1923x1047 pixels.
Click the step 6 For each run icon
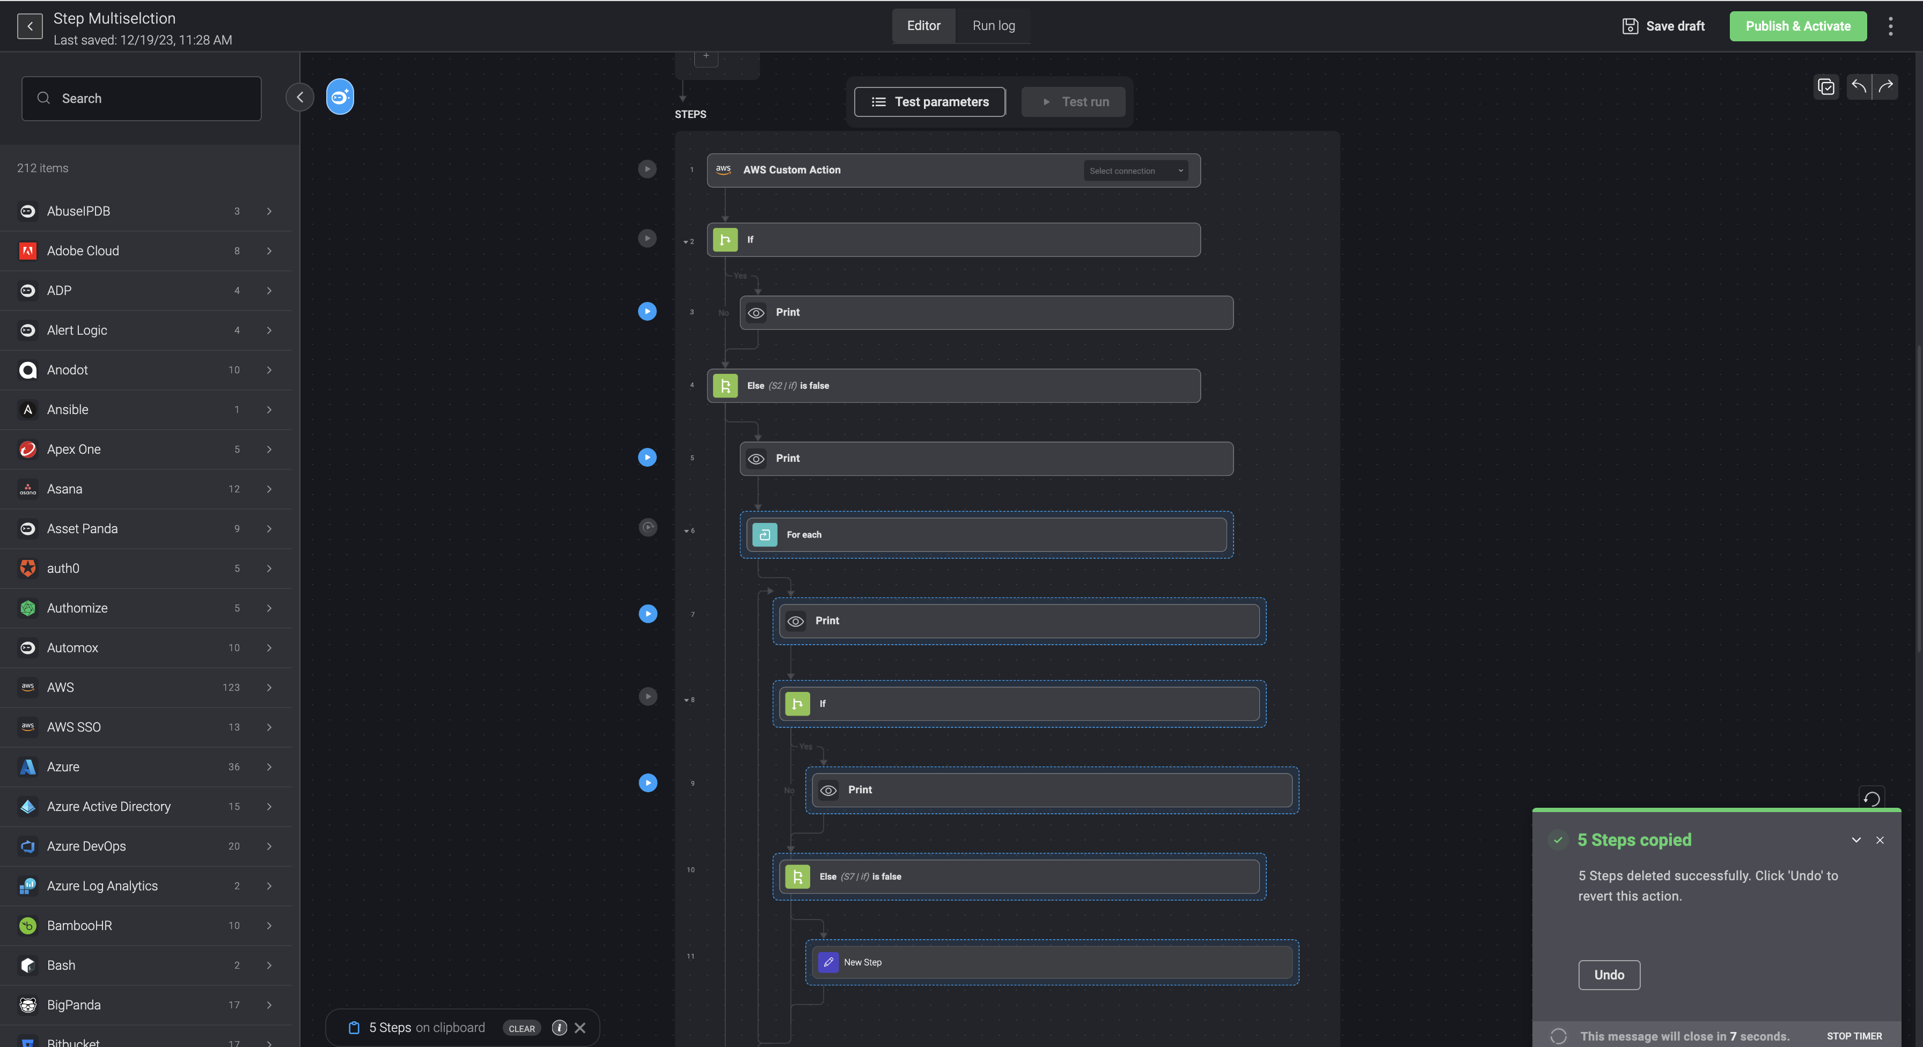(x=648, y=528)
